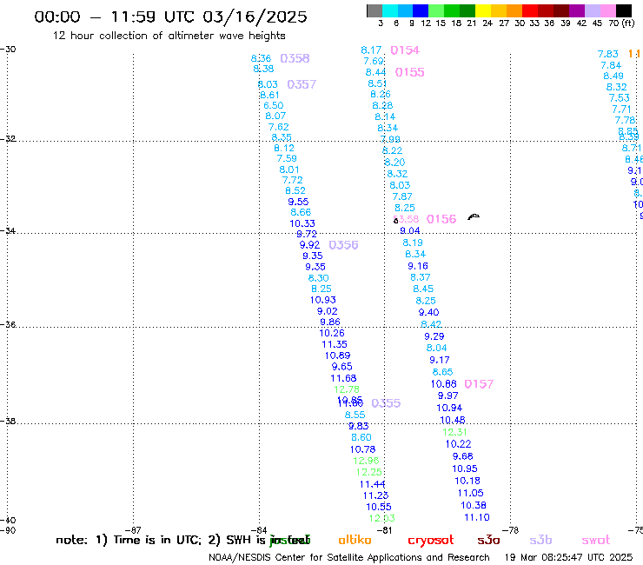The width and height of the screenshot is (643, 565).
Task: Click the cyan swatch in the color scale
Action: pyautogui.click(x=390, y=10)
